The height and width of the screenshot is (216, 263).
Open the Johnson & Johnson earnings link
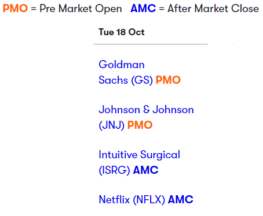click(146, 117)
